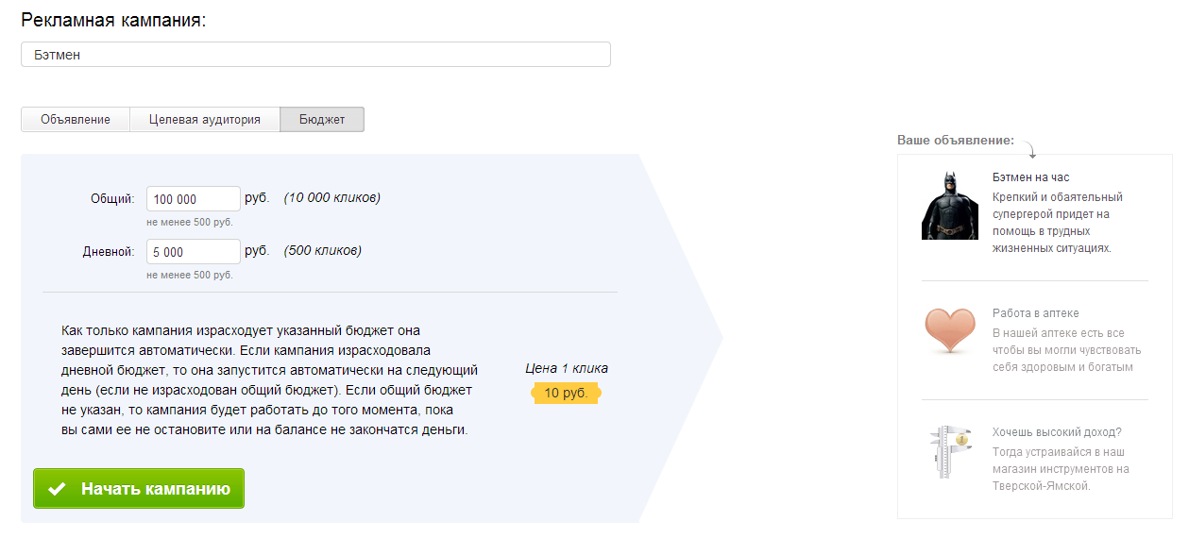This screenshot has height=538, width=1189.
Task: Click the (10 000 кликов) estimate text
Action: (x=331, y=198)
